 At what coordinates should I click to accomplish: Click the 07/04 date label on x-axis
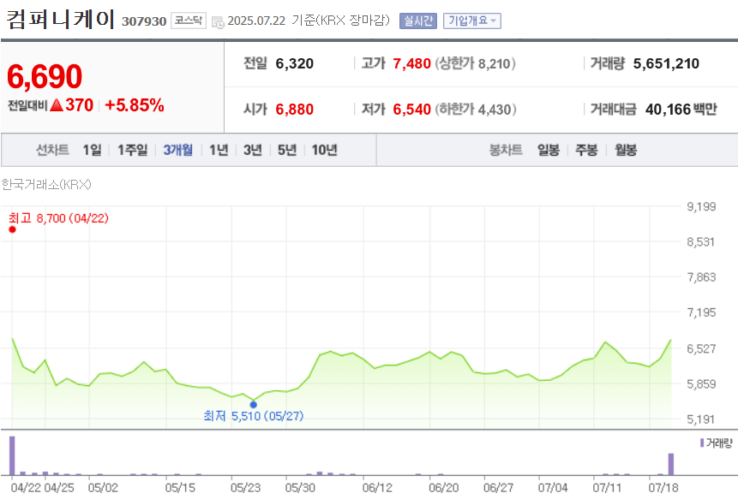tap(553, 488)
